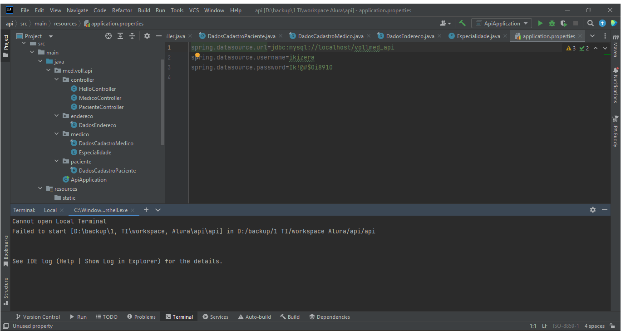Switch to Especialidade.java editor tab
This screenshot has height=331, width=621.
478,36
